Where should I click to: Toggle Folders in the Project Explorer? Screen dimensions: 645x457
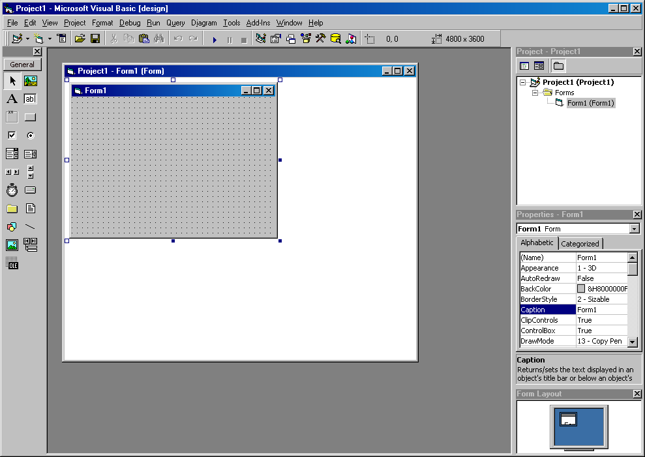558,66
